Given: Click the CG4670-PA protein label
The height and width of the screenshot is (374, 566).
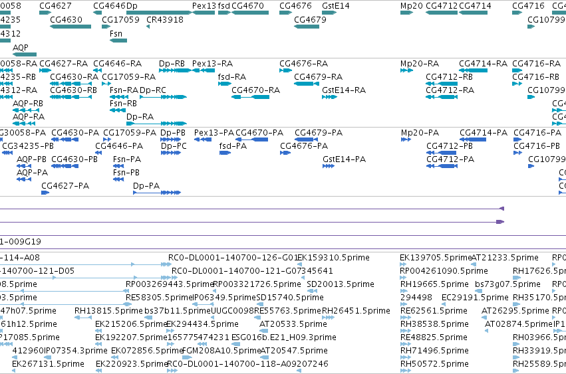Looking at the screenshot, I should pos(259,133).
